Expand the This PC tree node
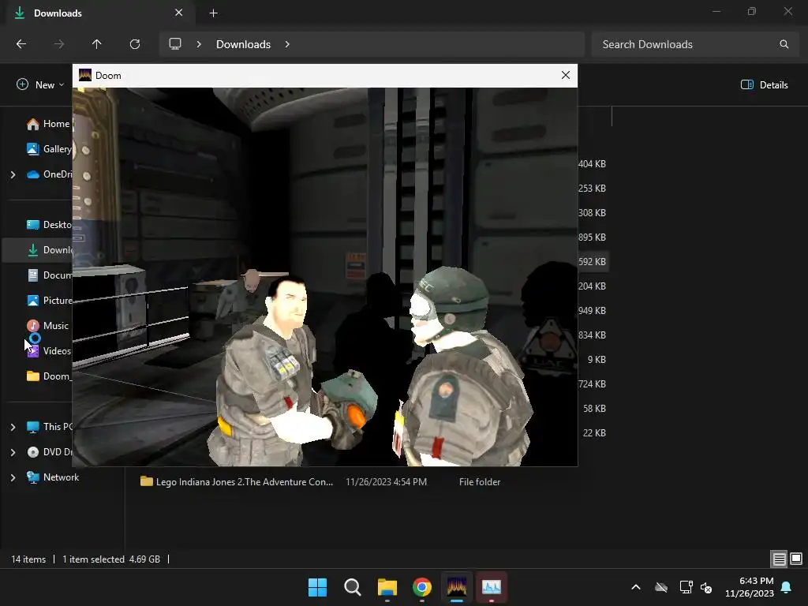The height and width of the screenshot is (606, 808). click(13, 427)
